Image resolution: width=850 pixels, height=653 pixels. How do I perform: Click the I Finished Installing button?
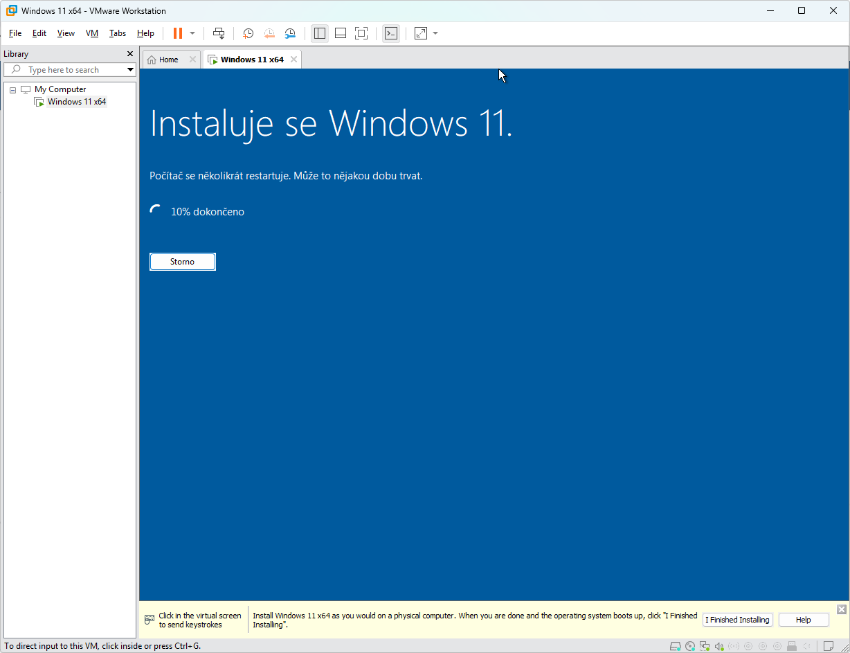[x=737, y=619]
